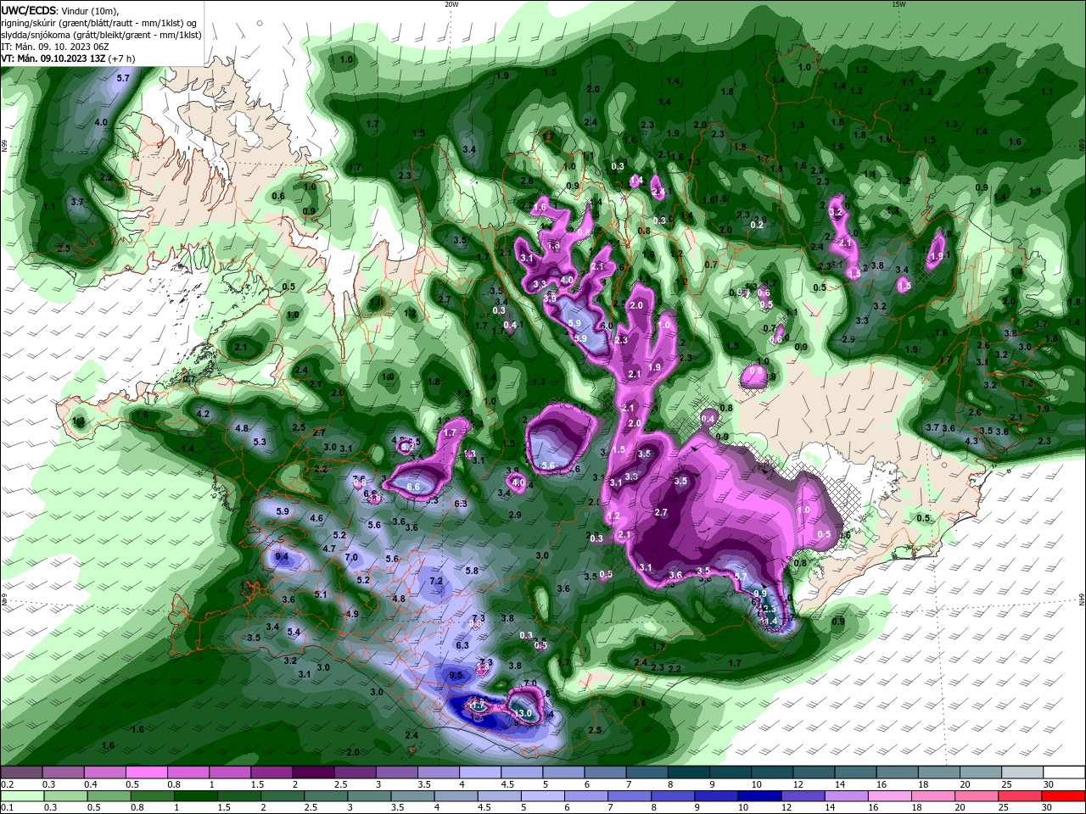The image size is (1086, 814).
Task: Click the 9.4 precipitation value on the map
Action: (x=283, y=557)
